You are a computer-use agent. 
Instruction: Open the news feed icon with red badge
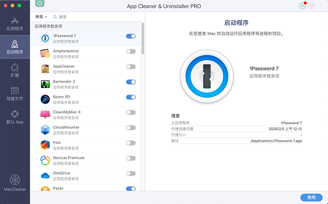[302, 5]
